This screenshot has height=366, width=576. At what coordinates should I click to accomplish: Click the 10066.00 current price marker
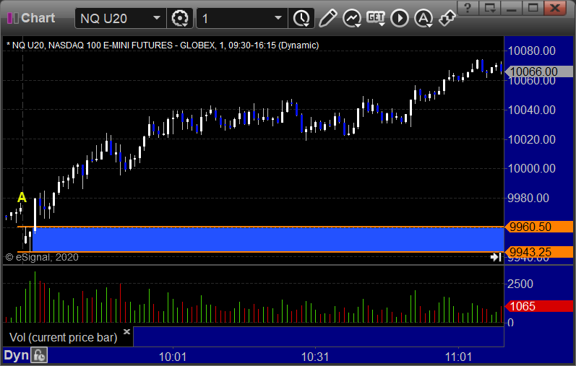click(539, 71)
